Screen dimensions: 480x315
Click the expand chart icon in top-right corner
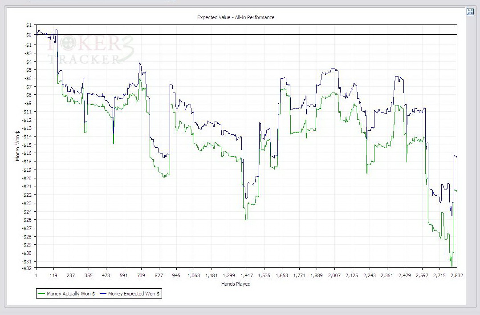[x=470, y=12]
